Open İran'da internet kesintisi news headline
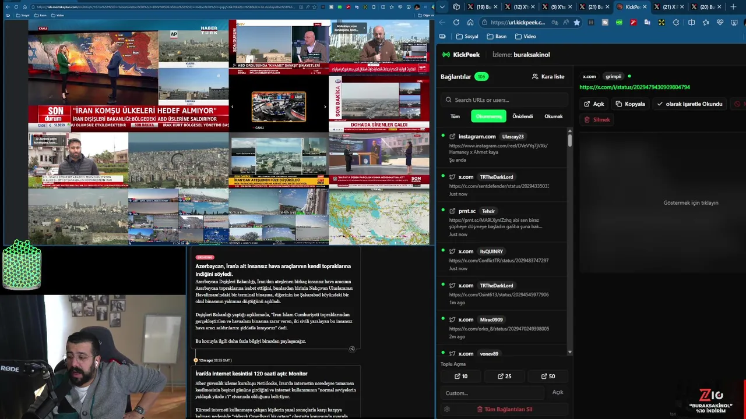Viewport: 746px width, 419px height. 251,374
